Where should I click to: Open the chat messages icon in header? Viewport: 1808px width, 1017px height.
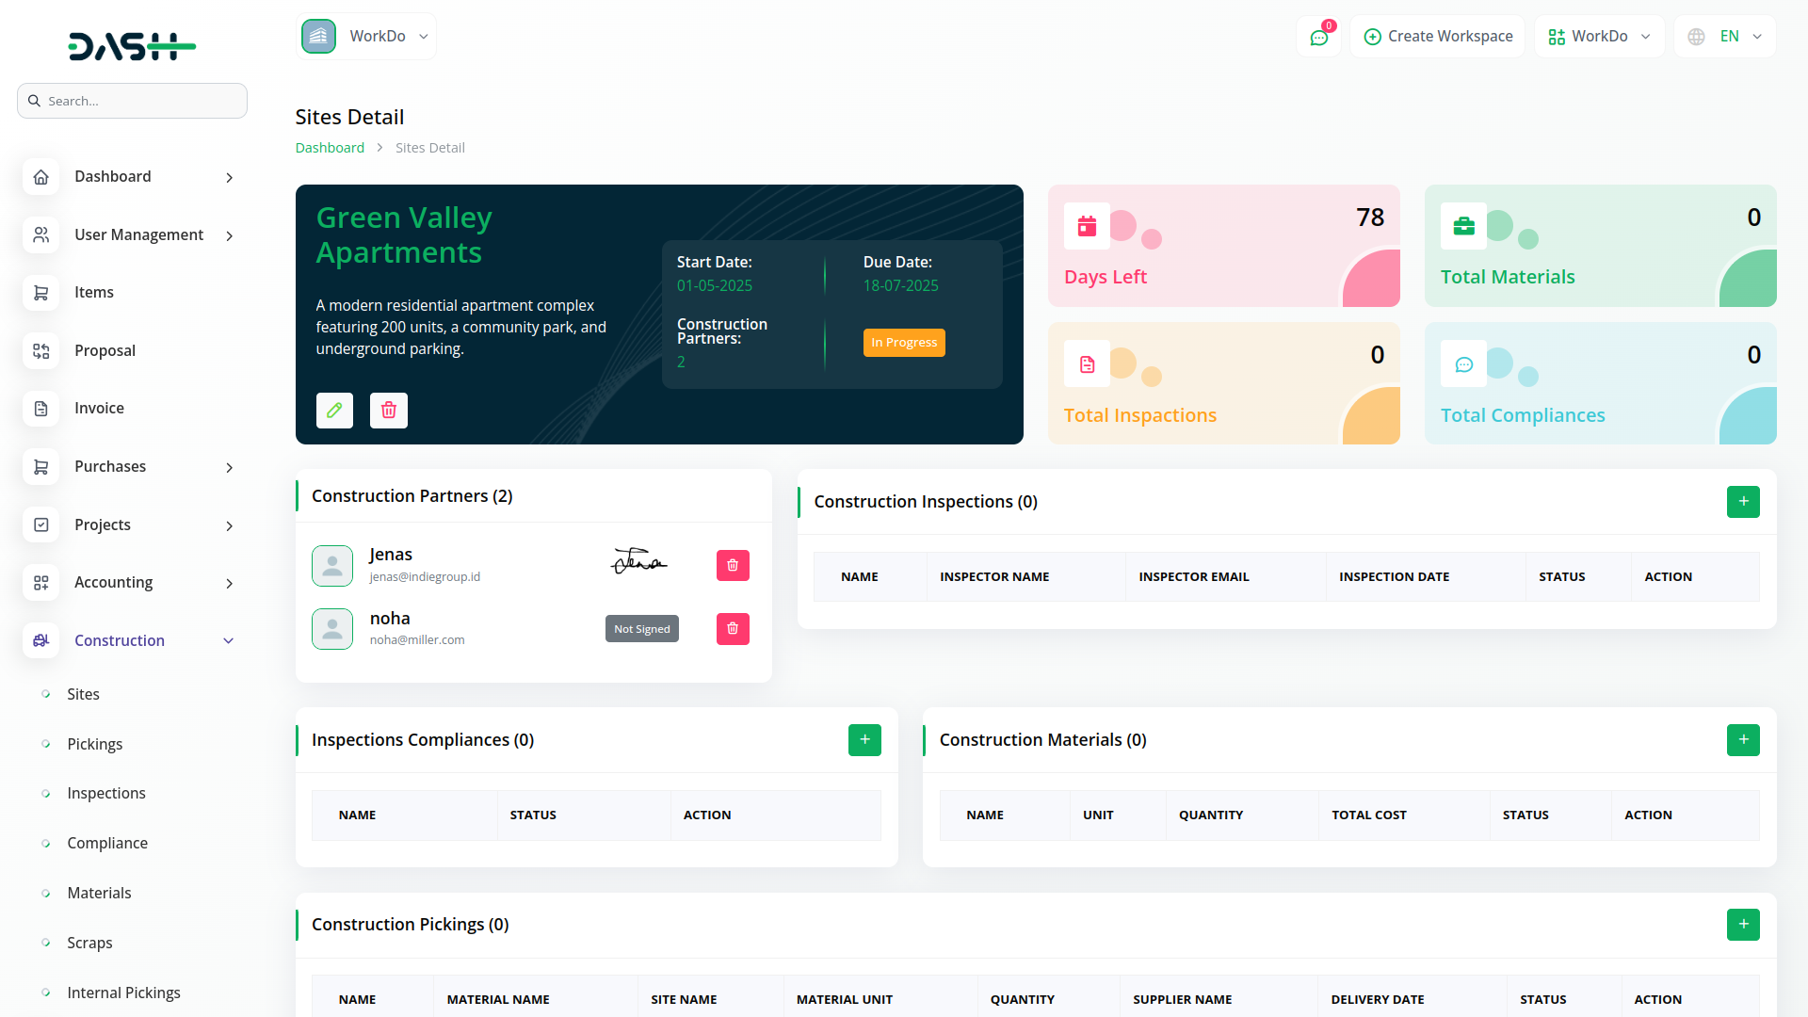click(x=1318, y=37)
